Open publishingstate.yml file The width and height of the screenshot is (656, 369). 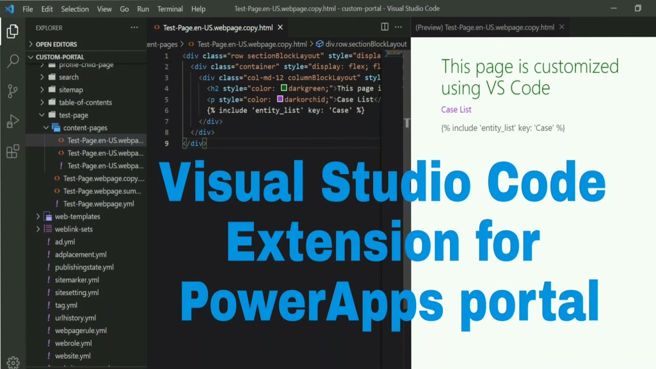pyautogui.click(x=84, y=267)
